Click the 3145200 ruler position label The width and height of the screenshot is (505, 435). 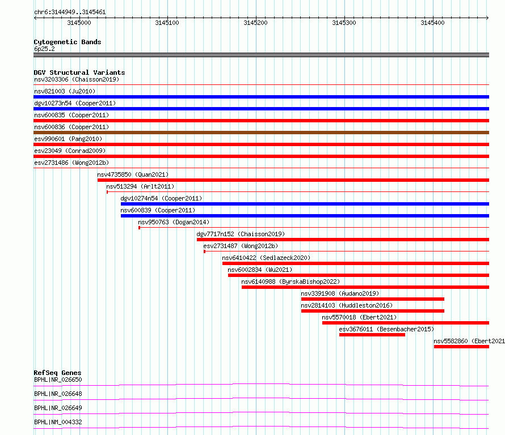255,23
